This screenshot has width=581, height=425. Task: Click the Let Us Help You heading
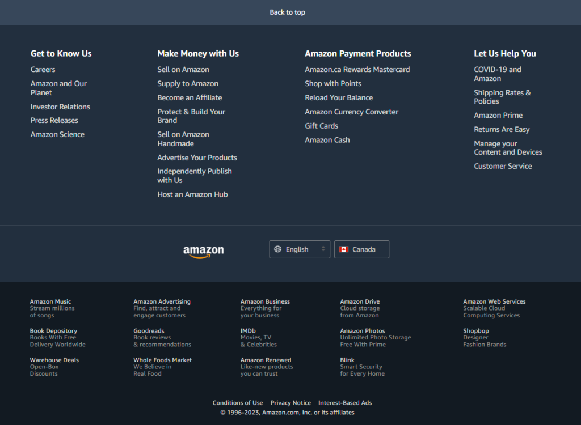pyautogui.click(x=505, y=54)
